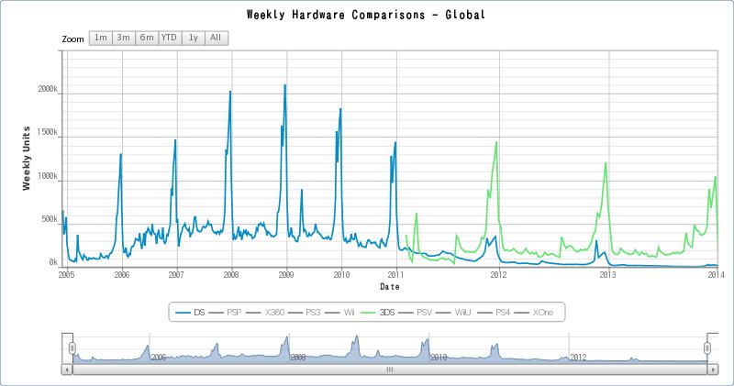Set zoom range to 1m
This screenshot has height=386, width=734.
[x=101, y=38]
